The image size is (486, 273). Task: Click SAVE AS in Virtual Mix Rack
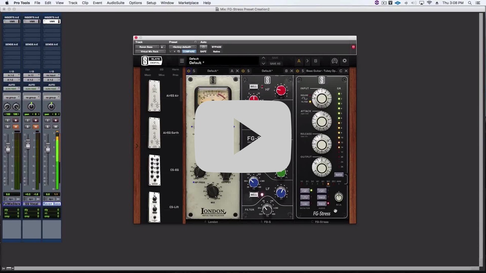click(275, 64)
